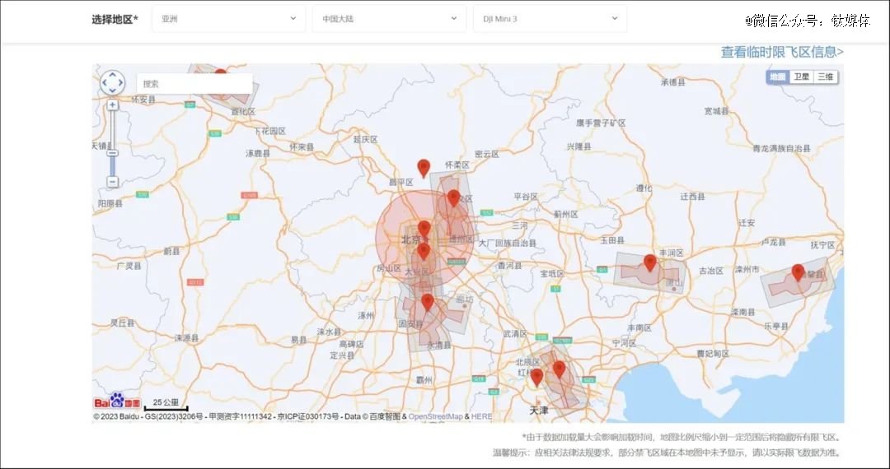Click the map zoom level slider handle

112,154
